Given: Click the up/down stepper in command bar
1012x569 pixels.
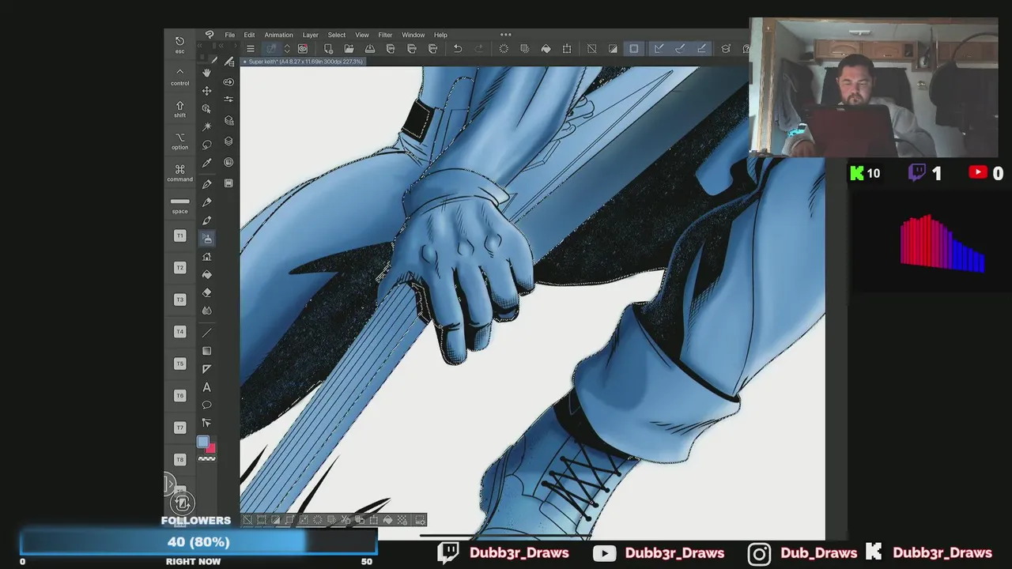Looking at the screenshot, I should pos(287,49).
